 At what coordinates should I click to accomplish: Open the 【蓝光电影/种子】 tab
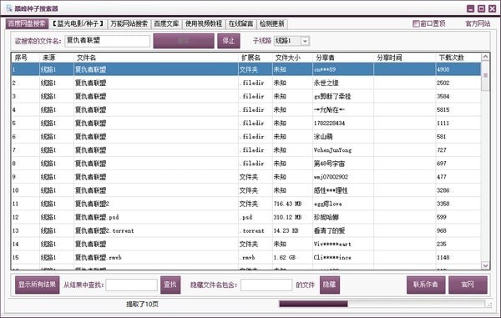coord(78,23)
